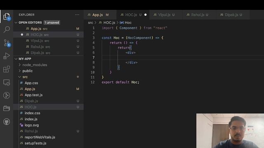
Task: Open logo.svg file
Action: [49, 125]
